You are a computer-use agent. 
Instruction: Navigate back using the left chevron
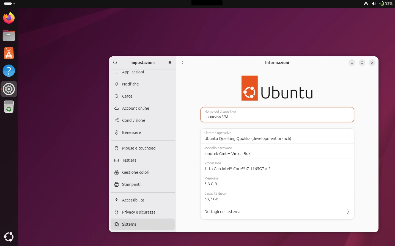pos(182,63)
